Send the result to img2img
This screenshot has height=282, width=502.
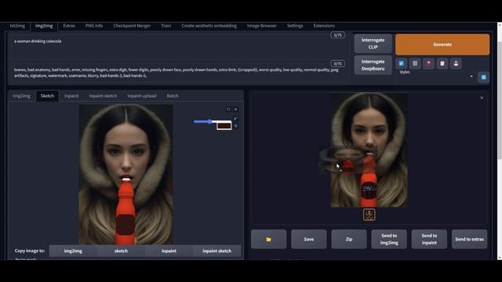click(389, 239)
